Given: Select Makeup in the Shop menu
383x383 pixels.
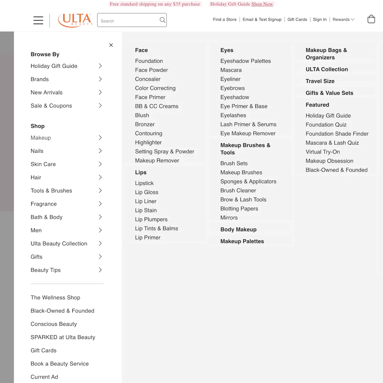Looking at the screenshot, I should coord(40,138).
